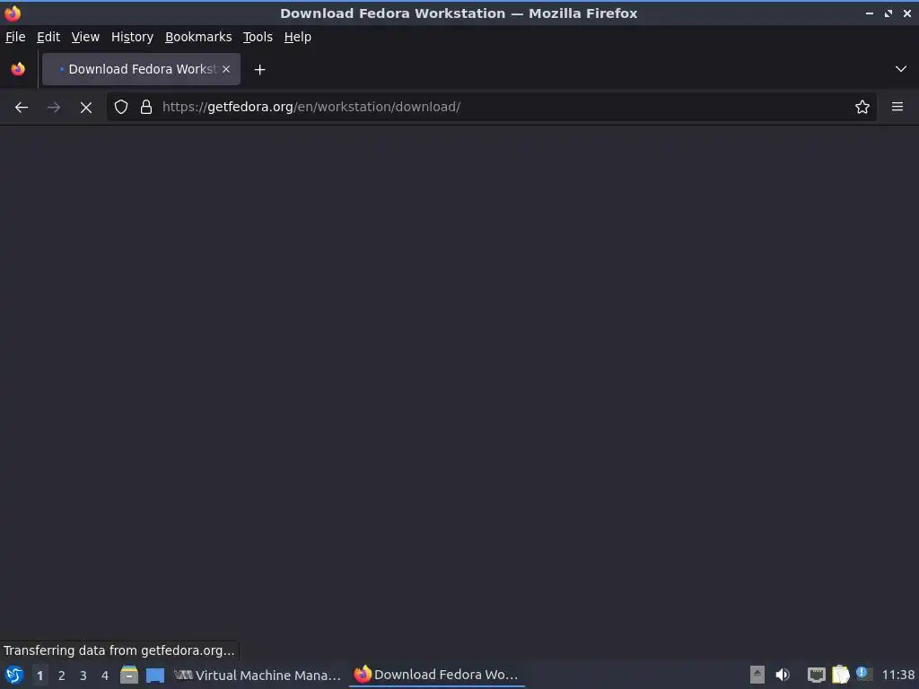Open the Firefox hamburger menu

tap(897, 107)
